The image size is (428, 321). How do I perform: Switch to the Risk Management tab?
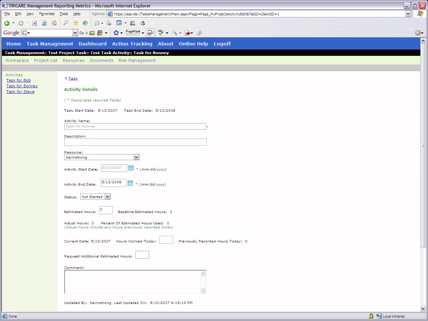137,61
